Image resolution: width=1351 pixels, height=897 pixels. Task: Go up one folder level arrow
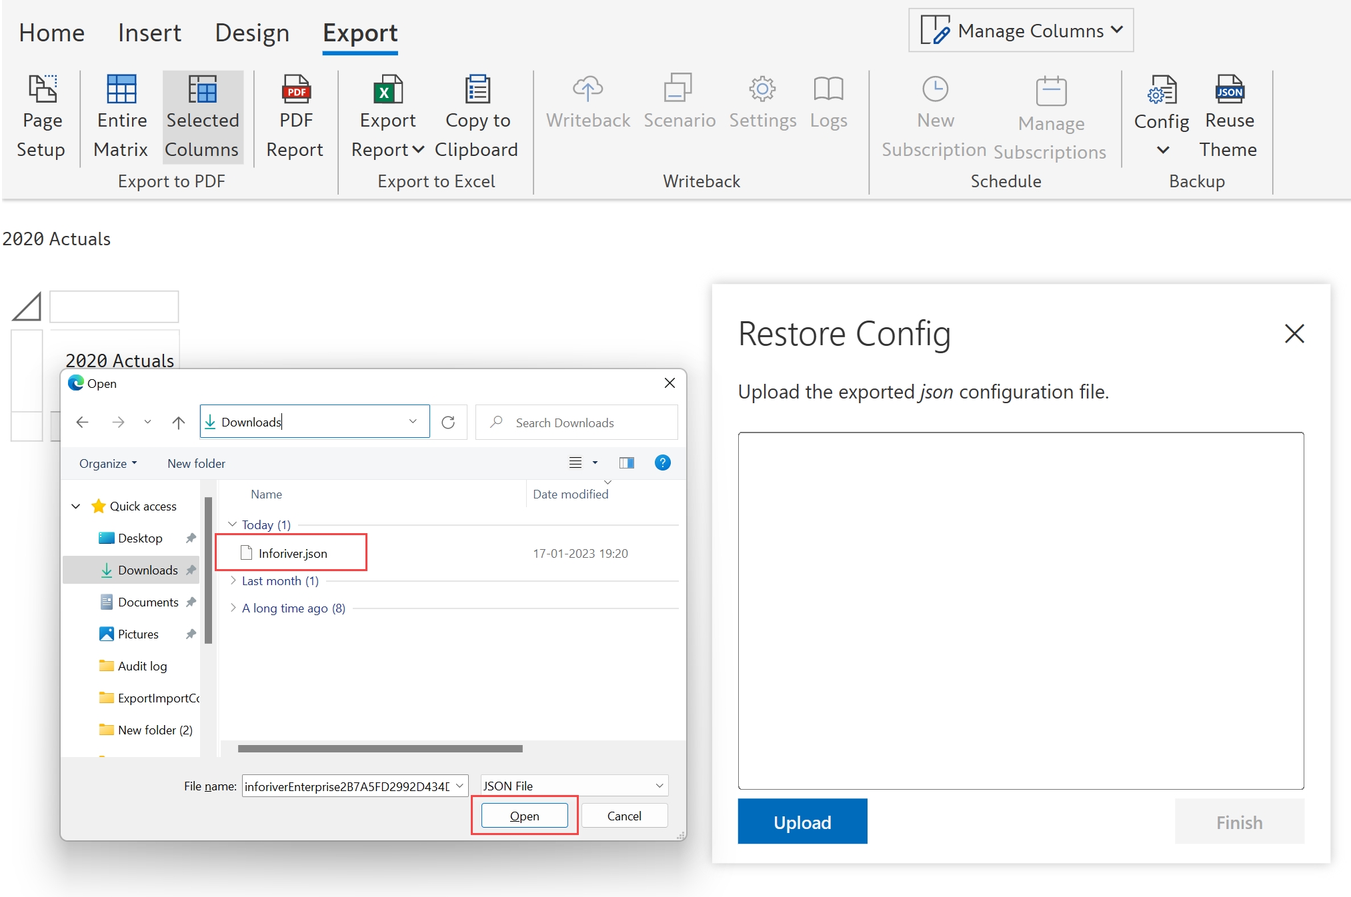(178, 422)
